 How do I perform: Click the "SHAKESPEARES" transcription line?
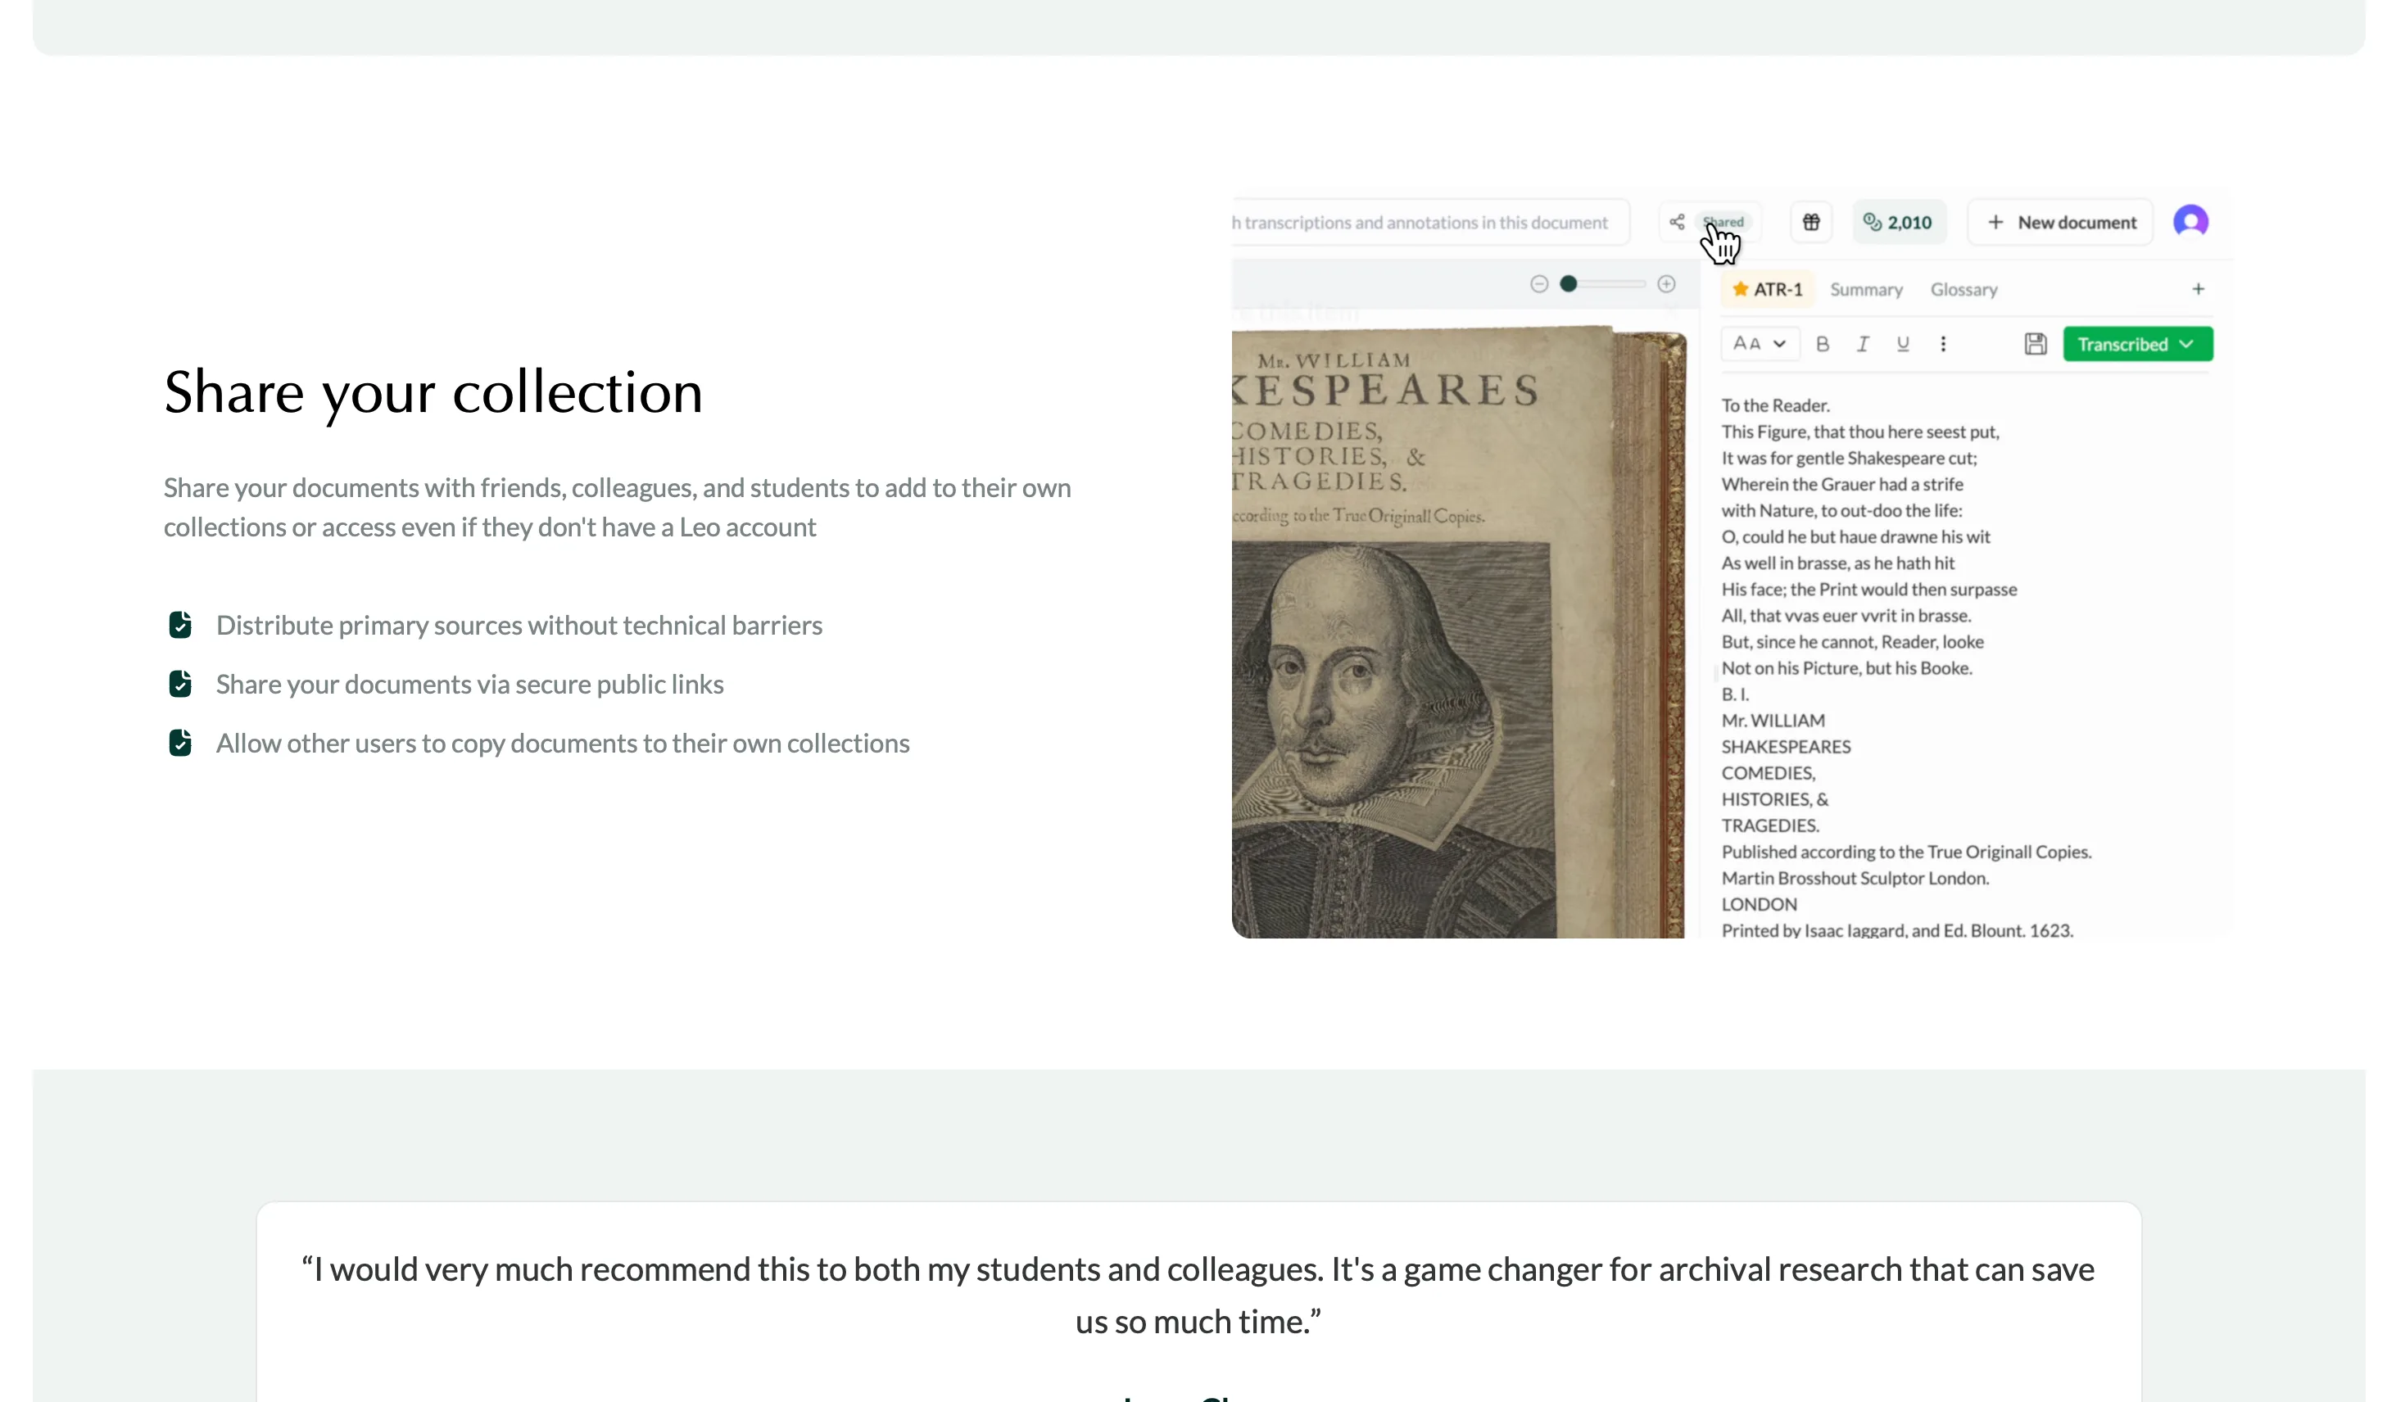[x=1787, y=747]
